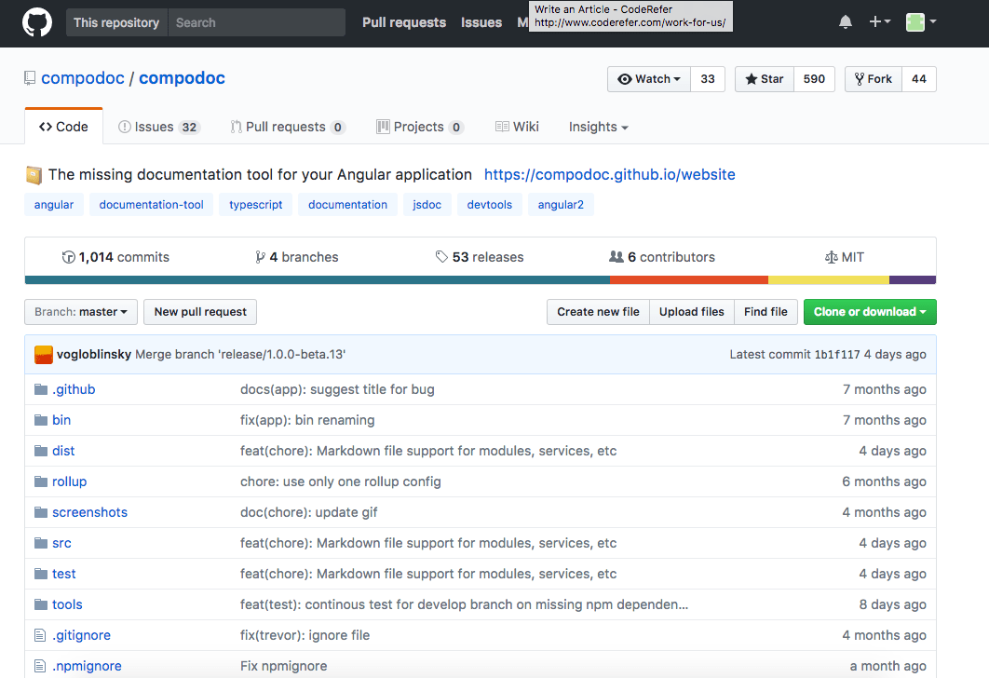Viewport: 989px width, 678px height.
Task: Select the angular topic tag
Action: [x=54, y=204]
